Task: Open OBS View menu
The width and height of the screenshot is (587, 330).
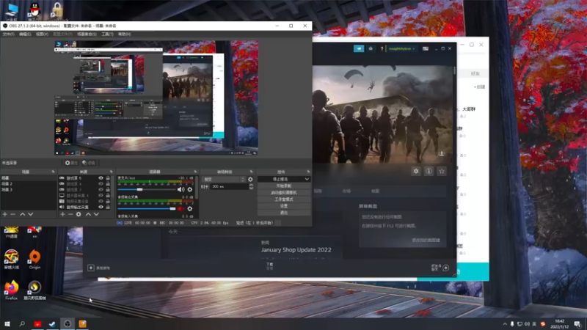Action: (x=42, y=34)
